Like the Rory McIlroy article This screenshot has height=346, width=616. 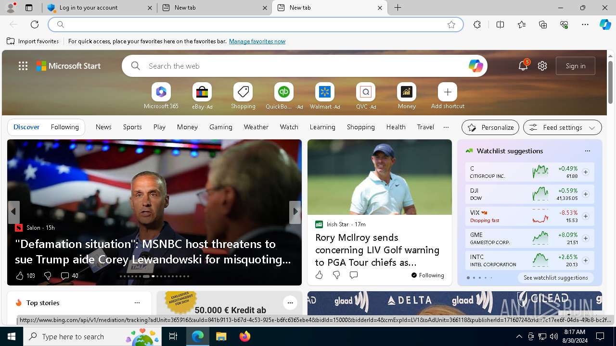(x=319, y=275)
